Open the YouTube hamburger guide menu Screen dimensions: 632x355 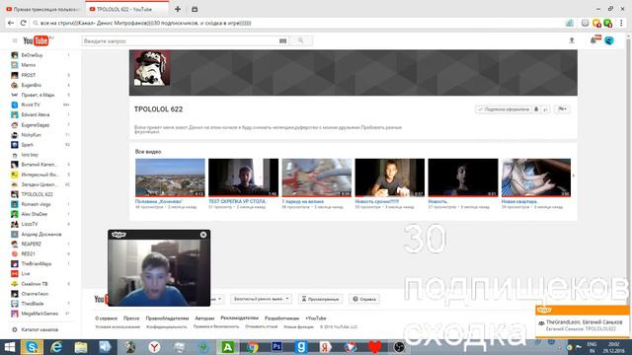[x=15, y=40]
